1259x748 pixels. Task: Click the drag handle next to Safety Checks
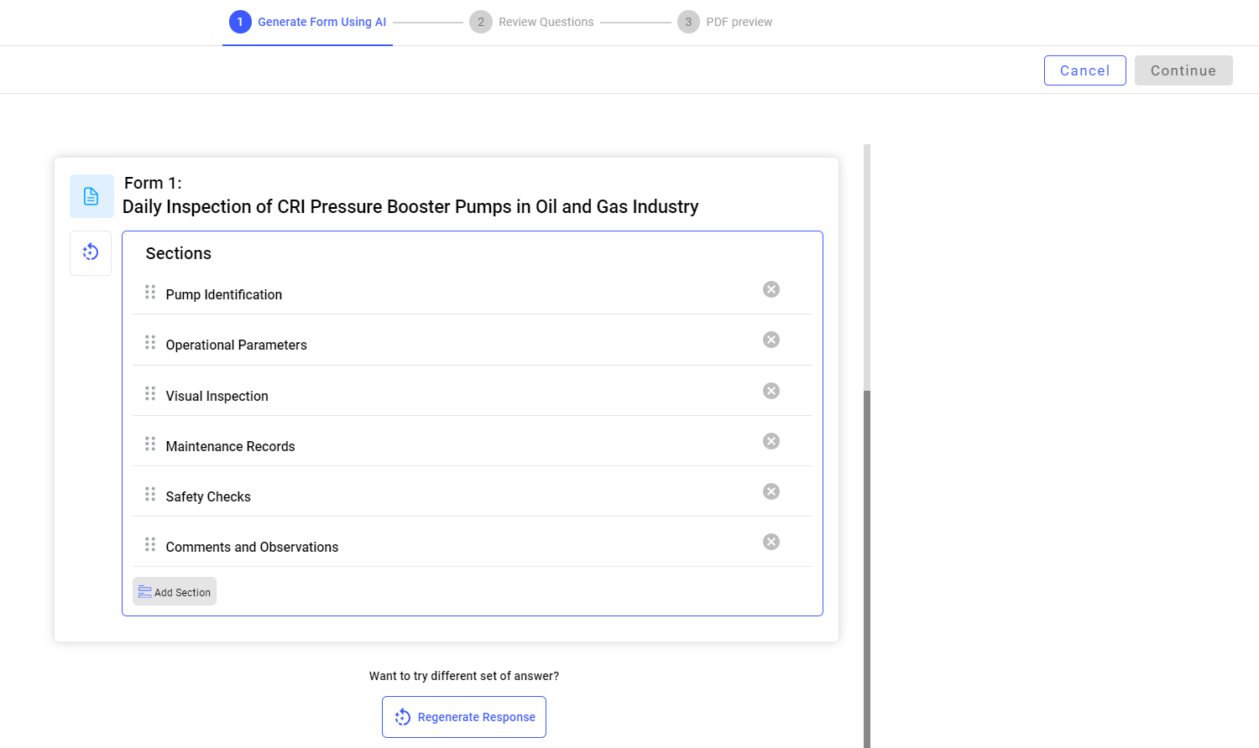150,494
